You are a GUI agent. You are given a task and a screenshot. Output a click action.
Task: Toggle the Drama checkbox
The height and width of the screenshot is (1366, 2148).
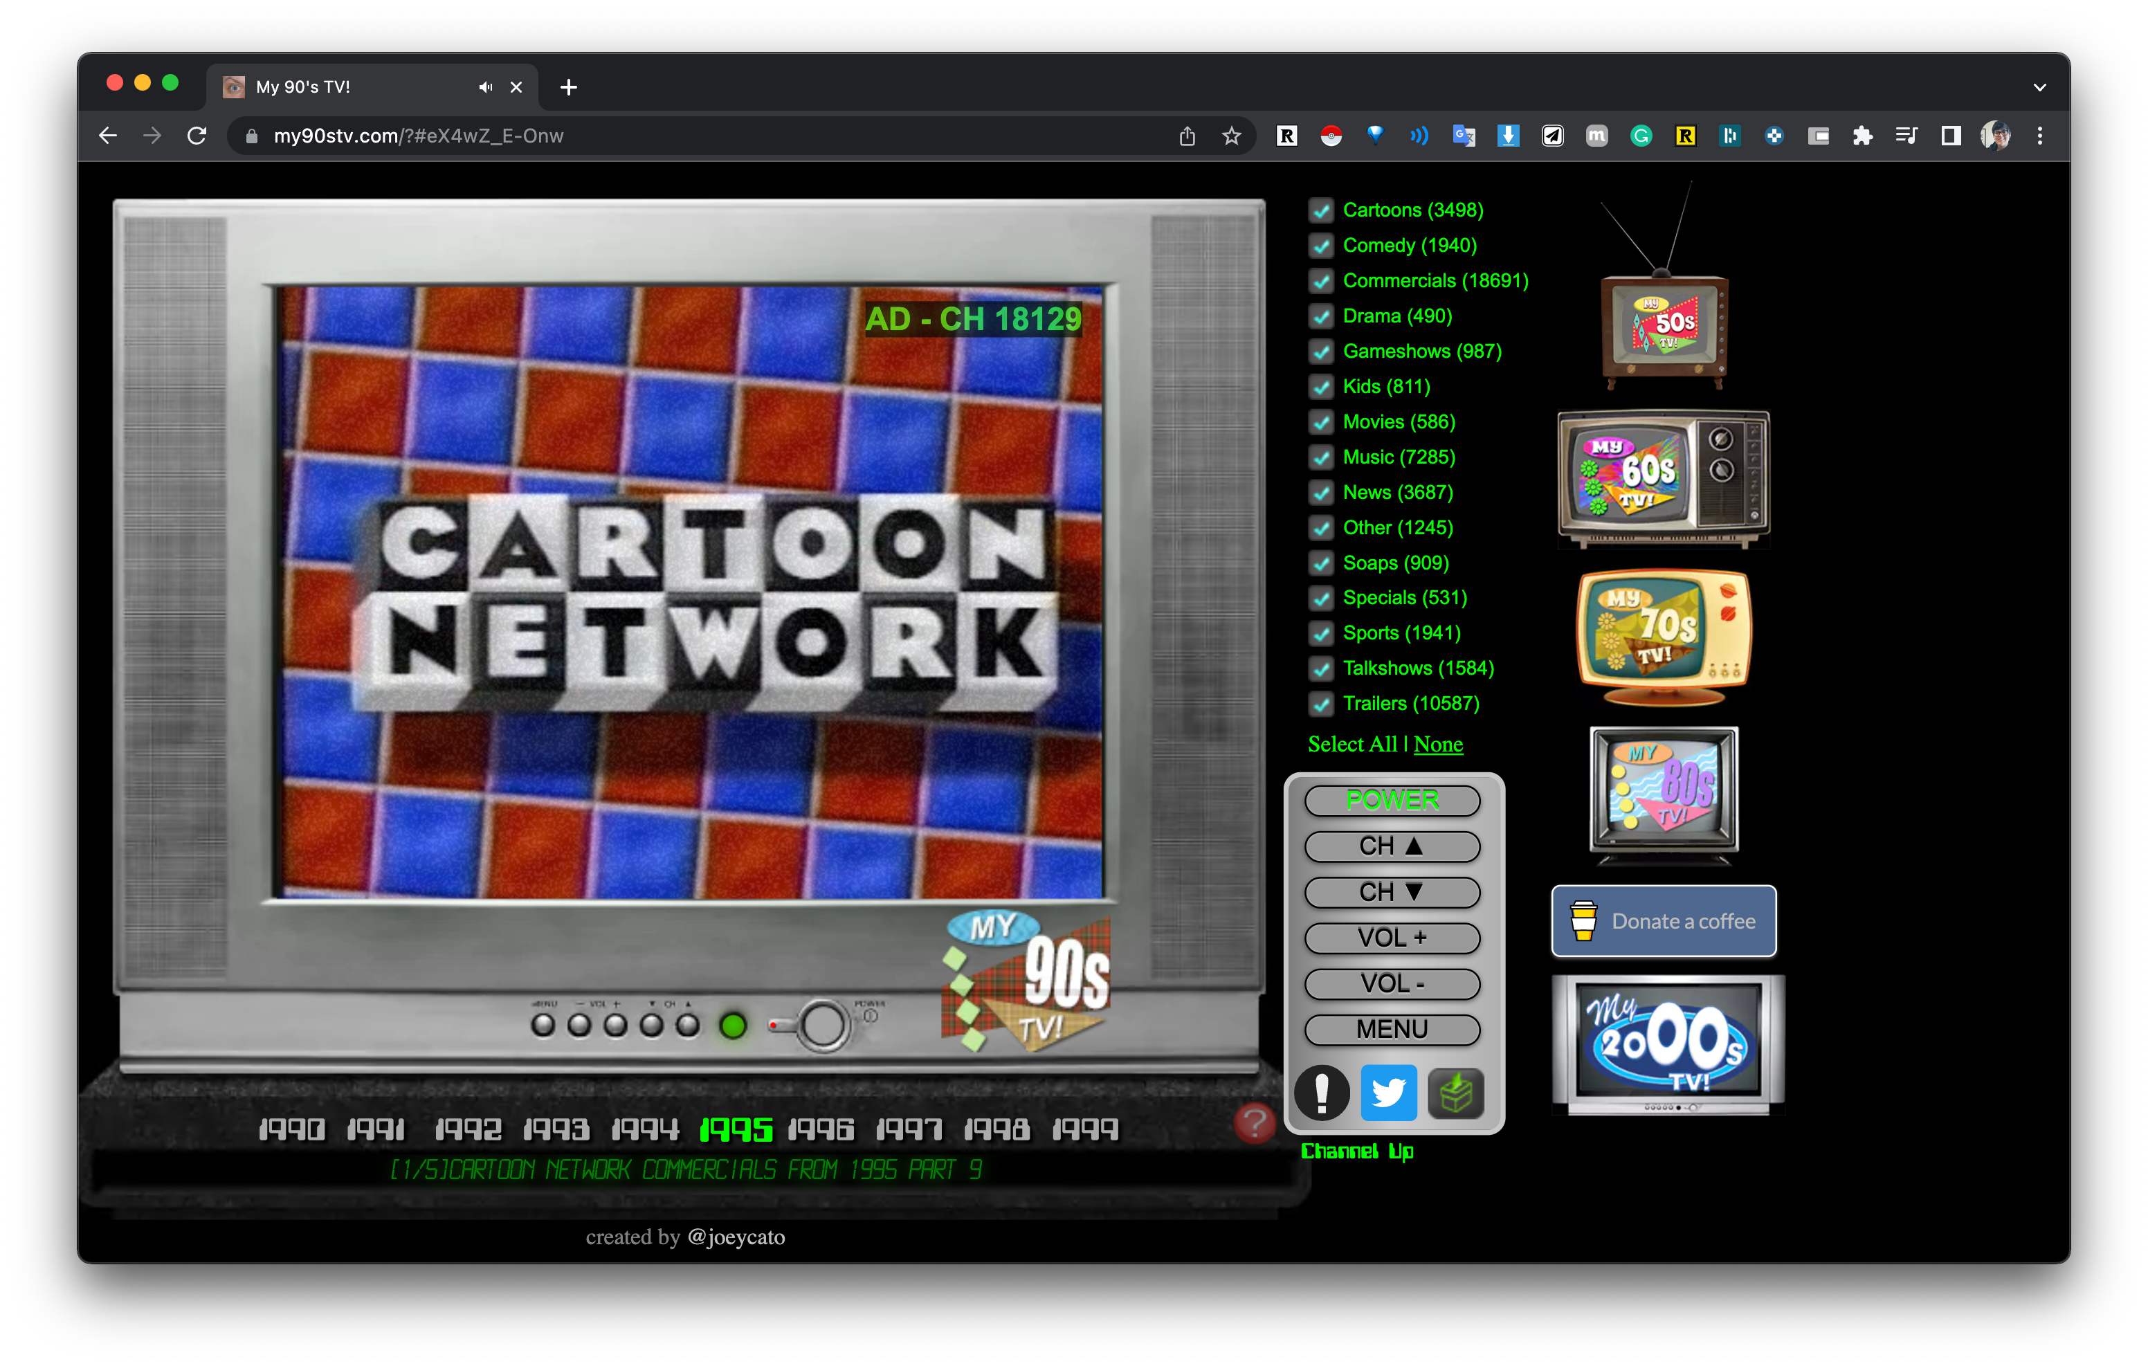tap(1320, 316)
